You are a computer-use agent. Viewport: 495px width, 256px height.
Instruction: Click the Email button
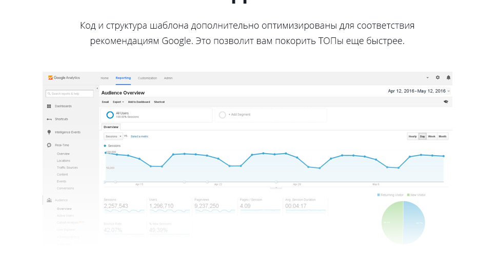[x=106, y=102]
